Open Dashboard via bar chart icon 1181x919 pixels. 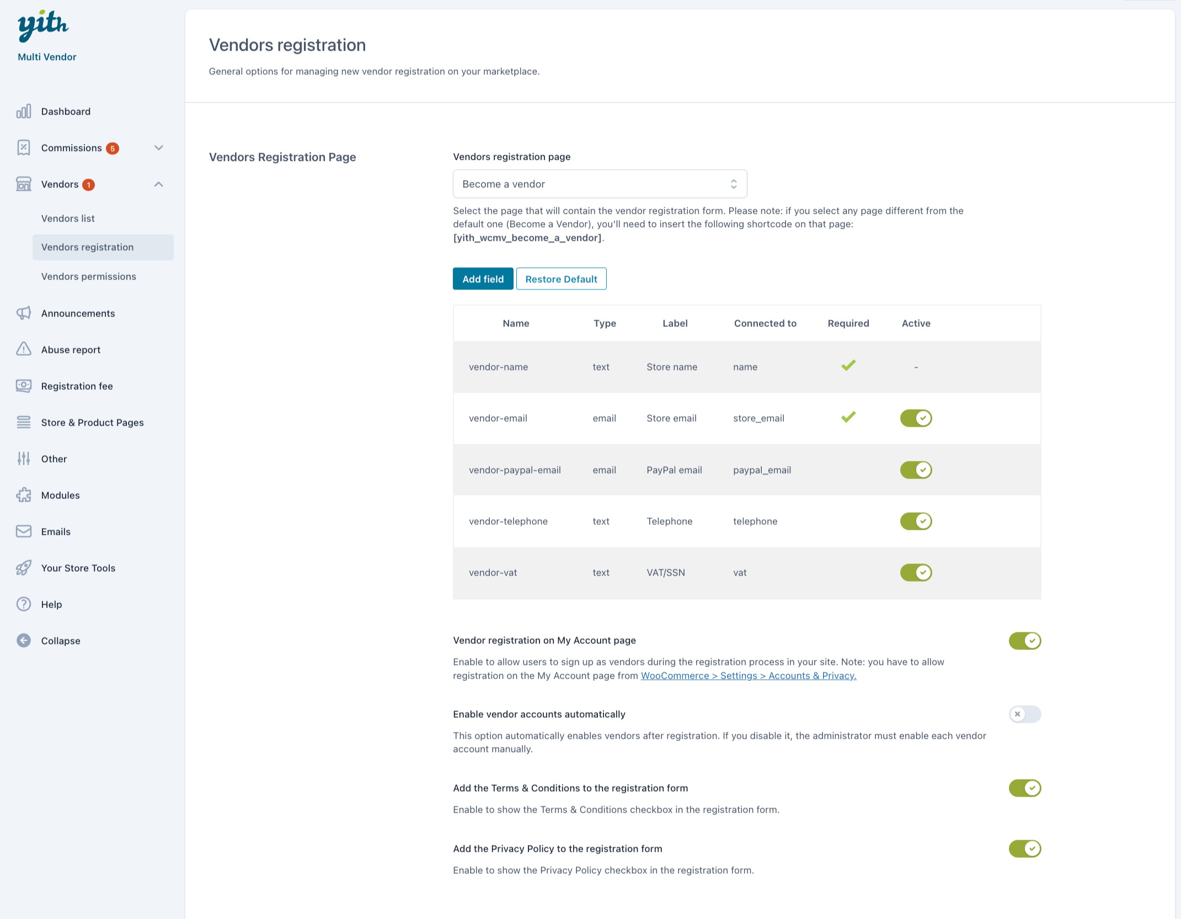coord(24,111)
